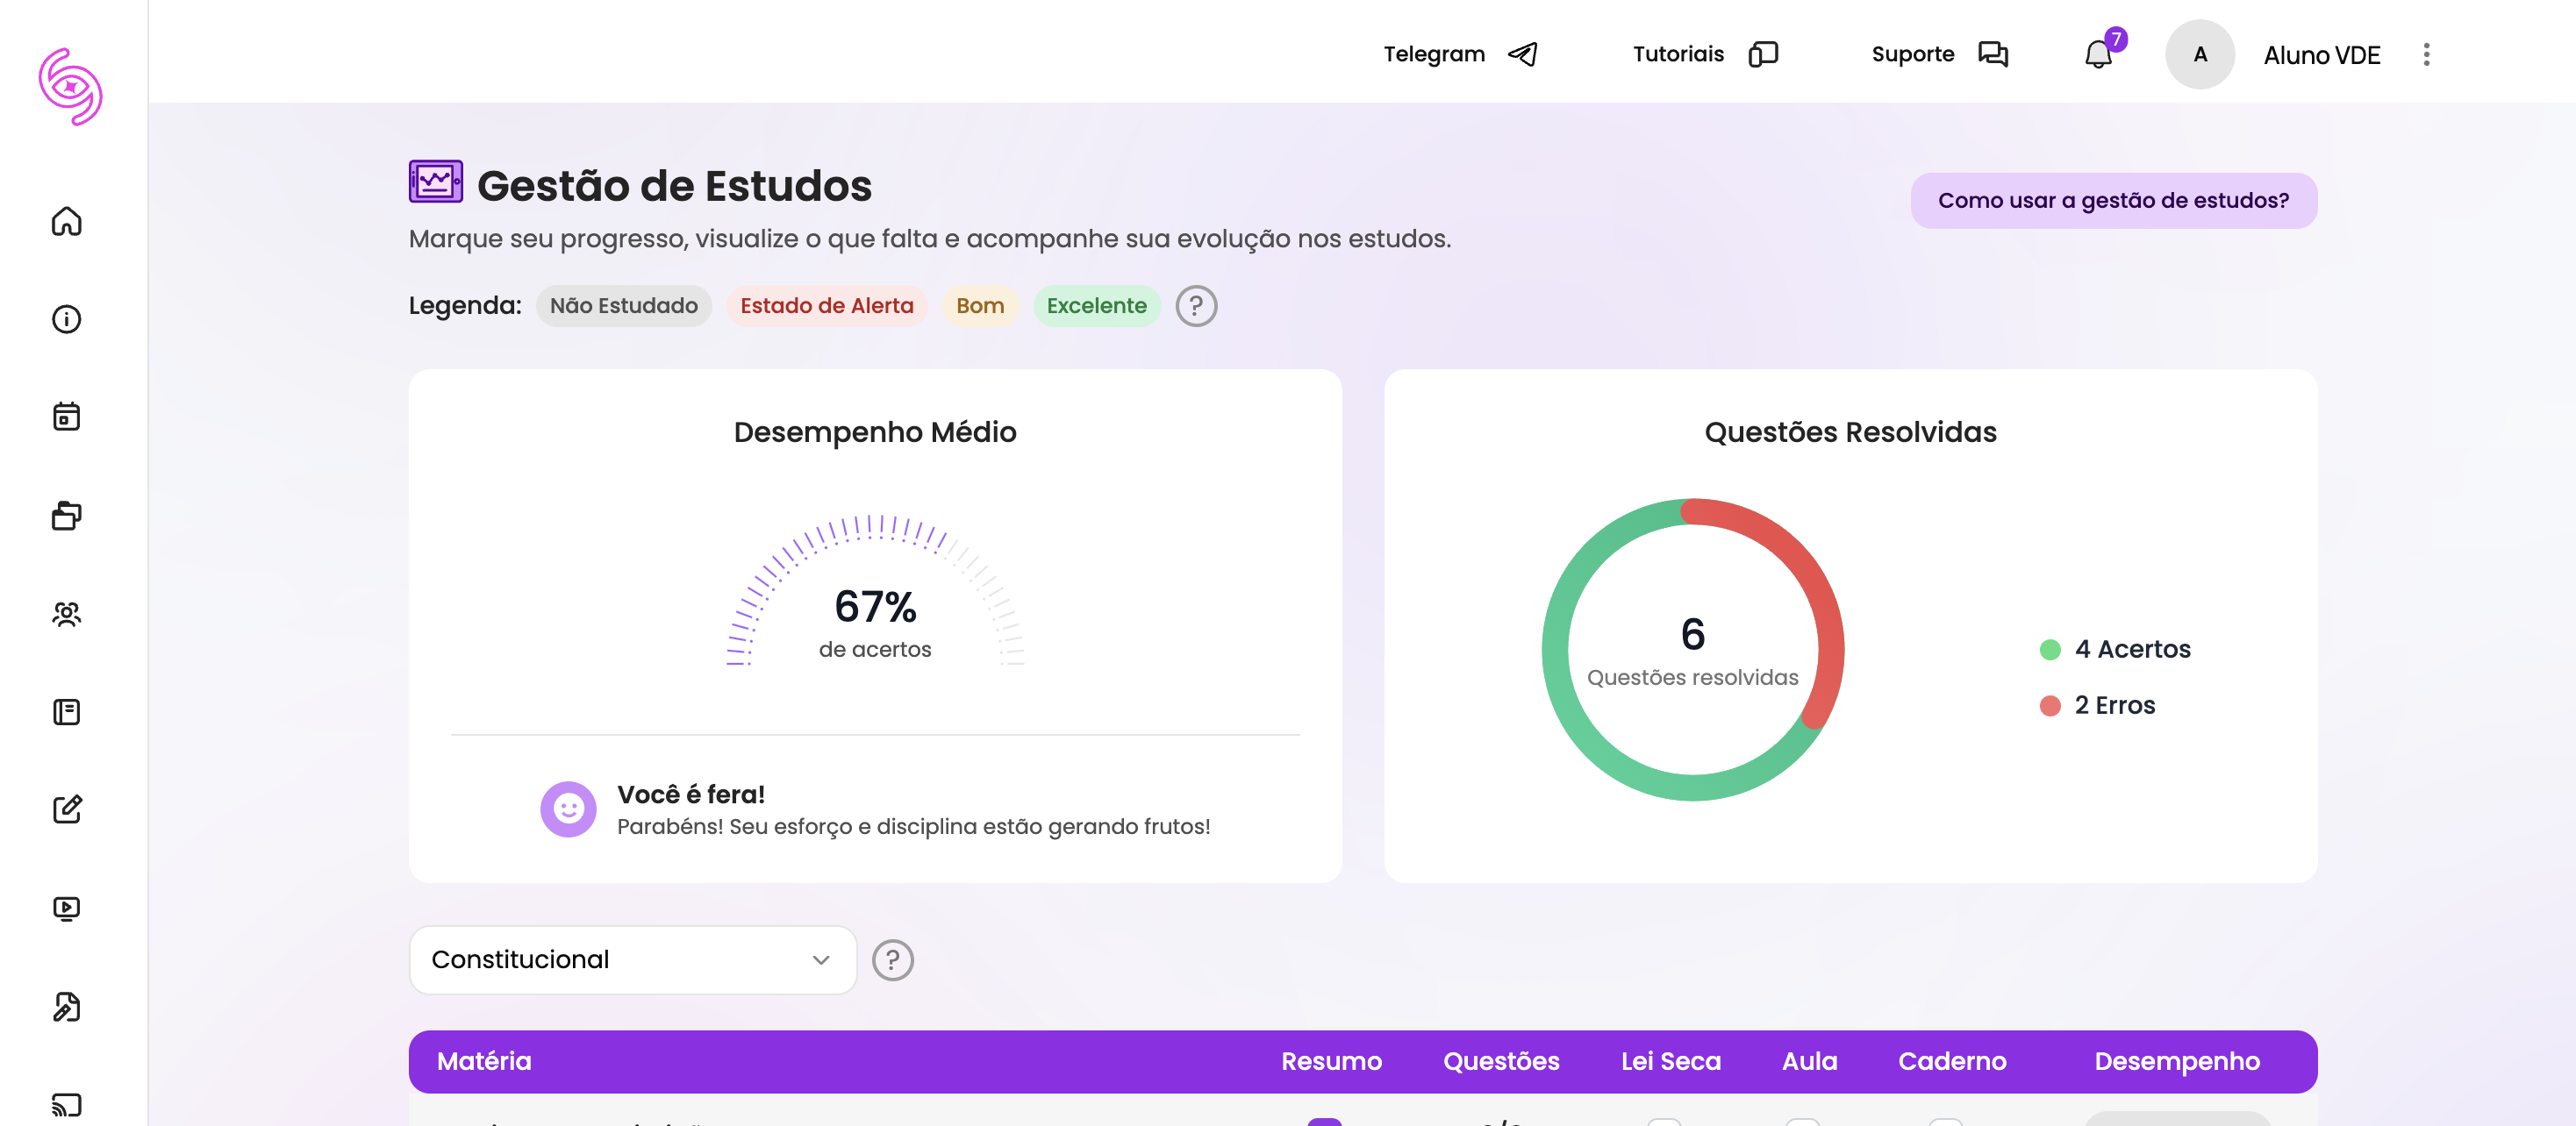Image resolution: width=2576 pixels, height=1126 pixels.
Task: Click the community/users icon in the sidebar
Action: (66, 614)
